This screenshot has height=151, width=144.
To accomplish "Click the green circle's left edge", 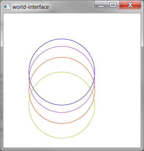I will click(x=29, y=105).
